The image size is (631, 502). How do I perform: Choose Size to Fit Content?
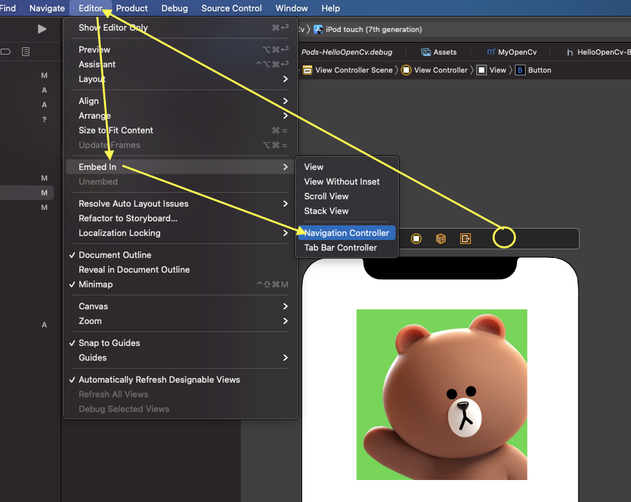[x=181, y=130]
